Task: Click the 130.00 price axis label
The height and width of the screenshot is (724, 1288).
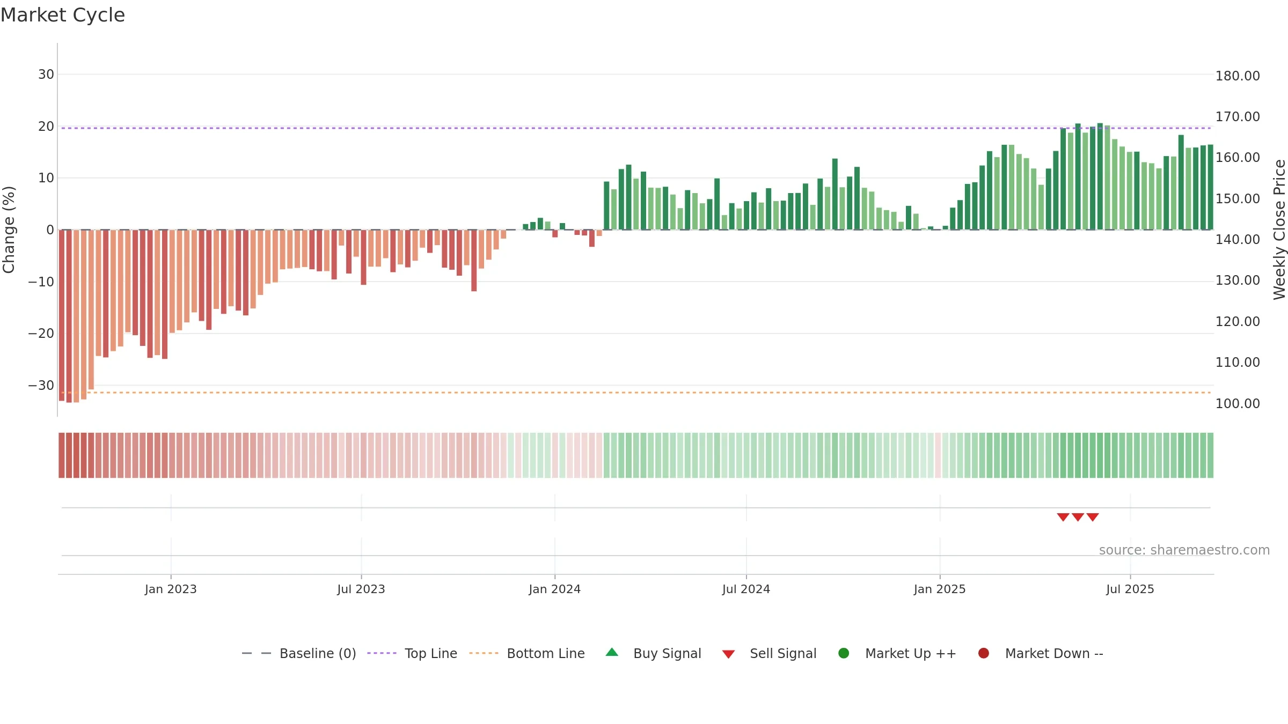Action: coord(1238,280)
